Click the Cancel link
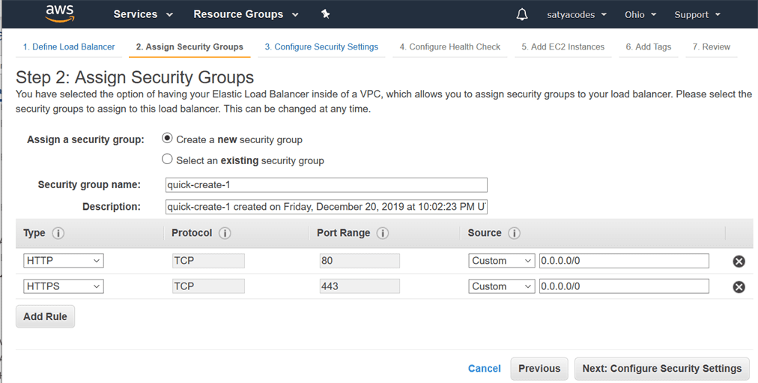The image size is (758, 383). click(484, 368)
